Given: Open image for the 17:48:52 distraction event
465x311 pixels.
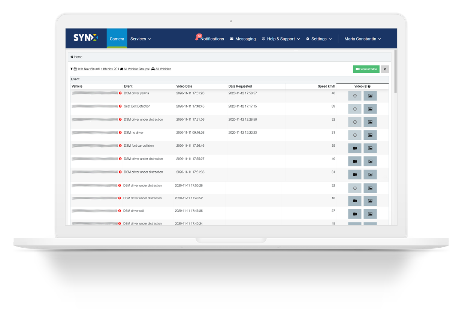Looking at the screenshot, I should point(370,201).
